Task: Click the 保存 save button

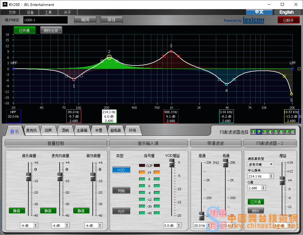Action: 112,20
